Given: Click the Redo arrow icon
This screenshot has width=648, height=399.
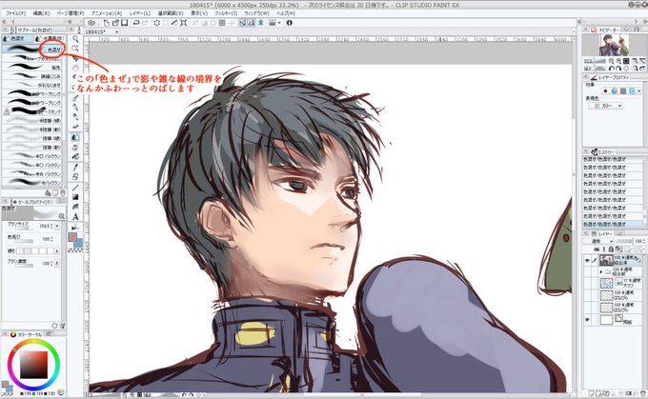Looking at the screenshot, I should 144,23.
